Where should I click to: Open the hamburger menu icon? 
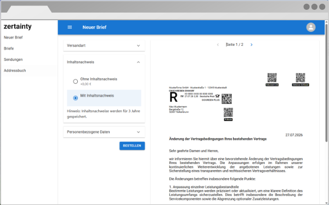(x=70, y=27)
